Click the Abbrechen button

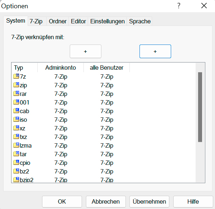[x=106, y=201]
